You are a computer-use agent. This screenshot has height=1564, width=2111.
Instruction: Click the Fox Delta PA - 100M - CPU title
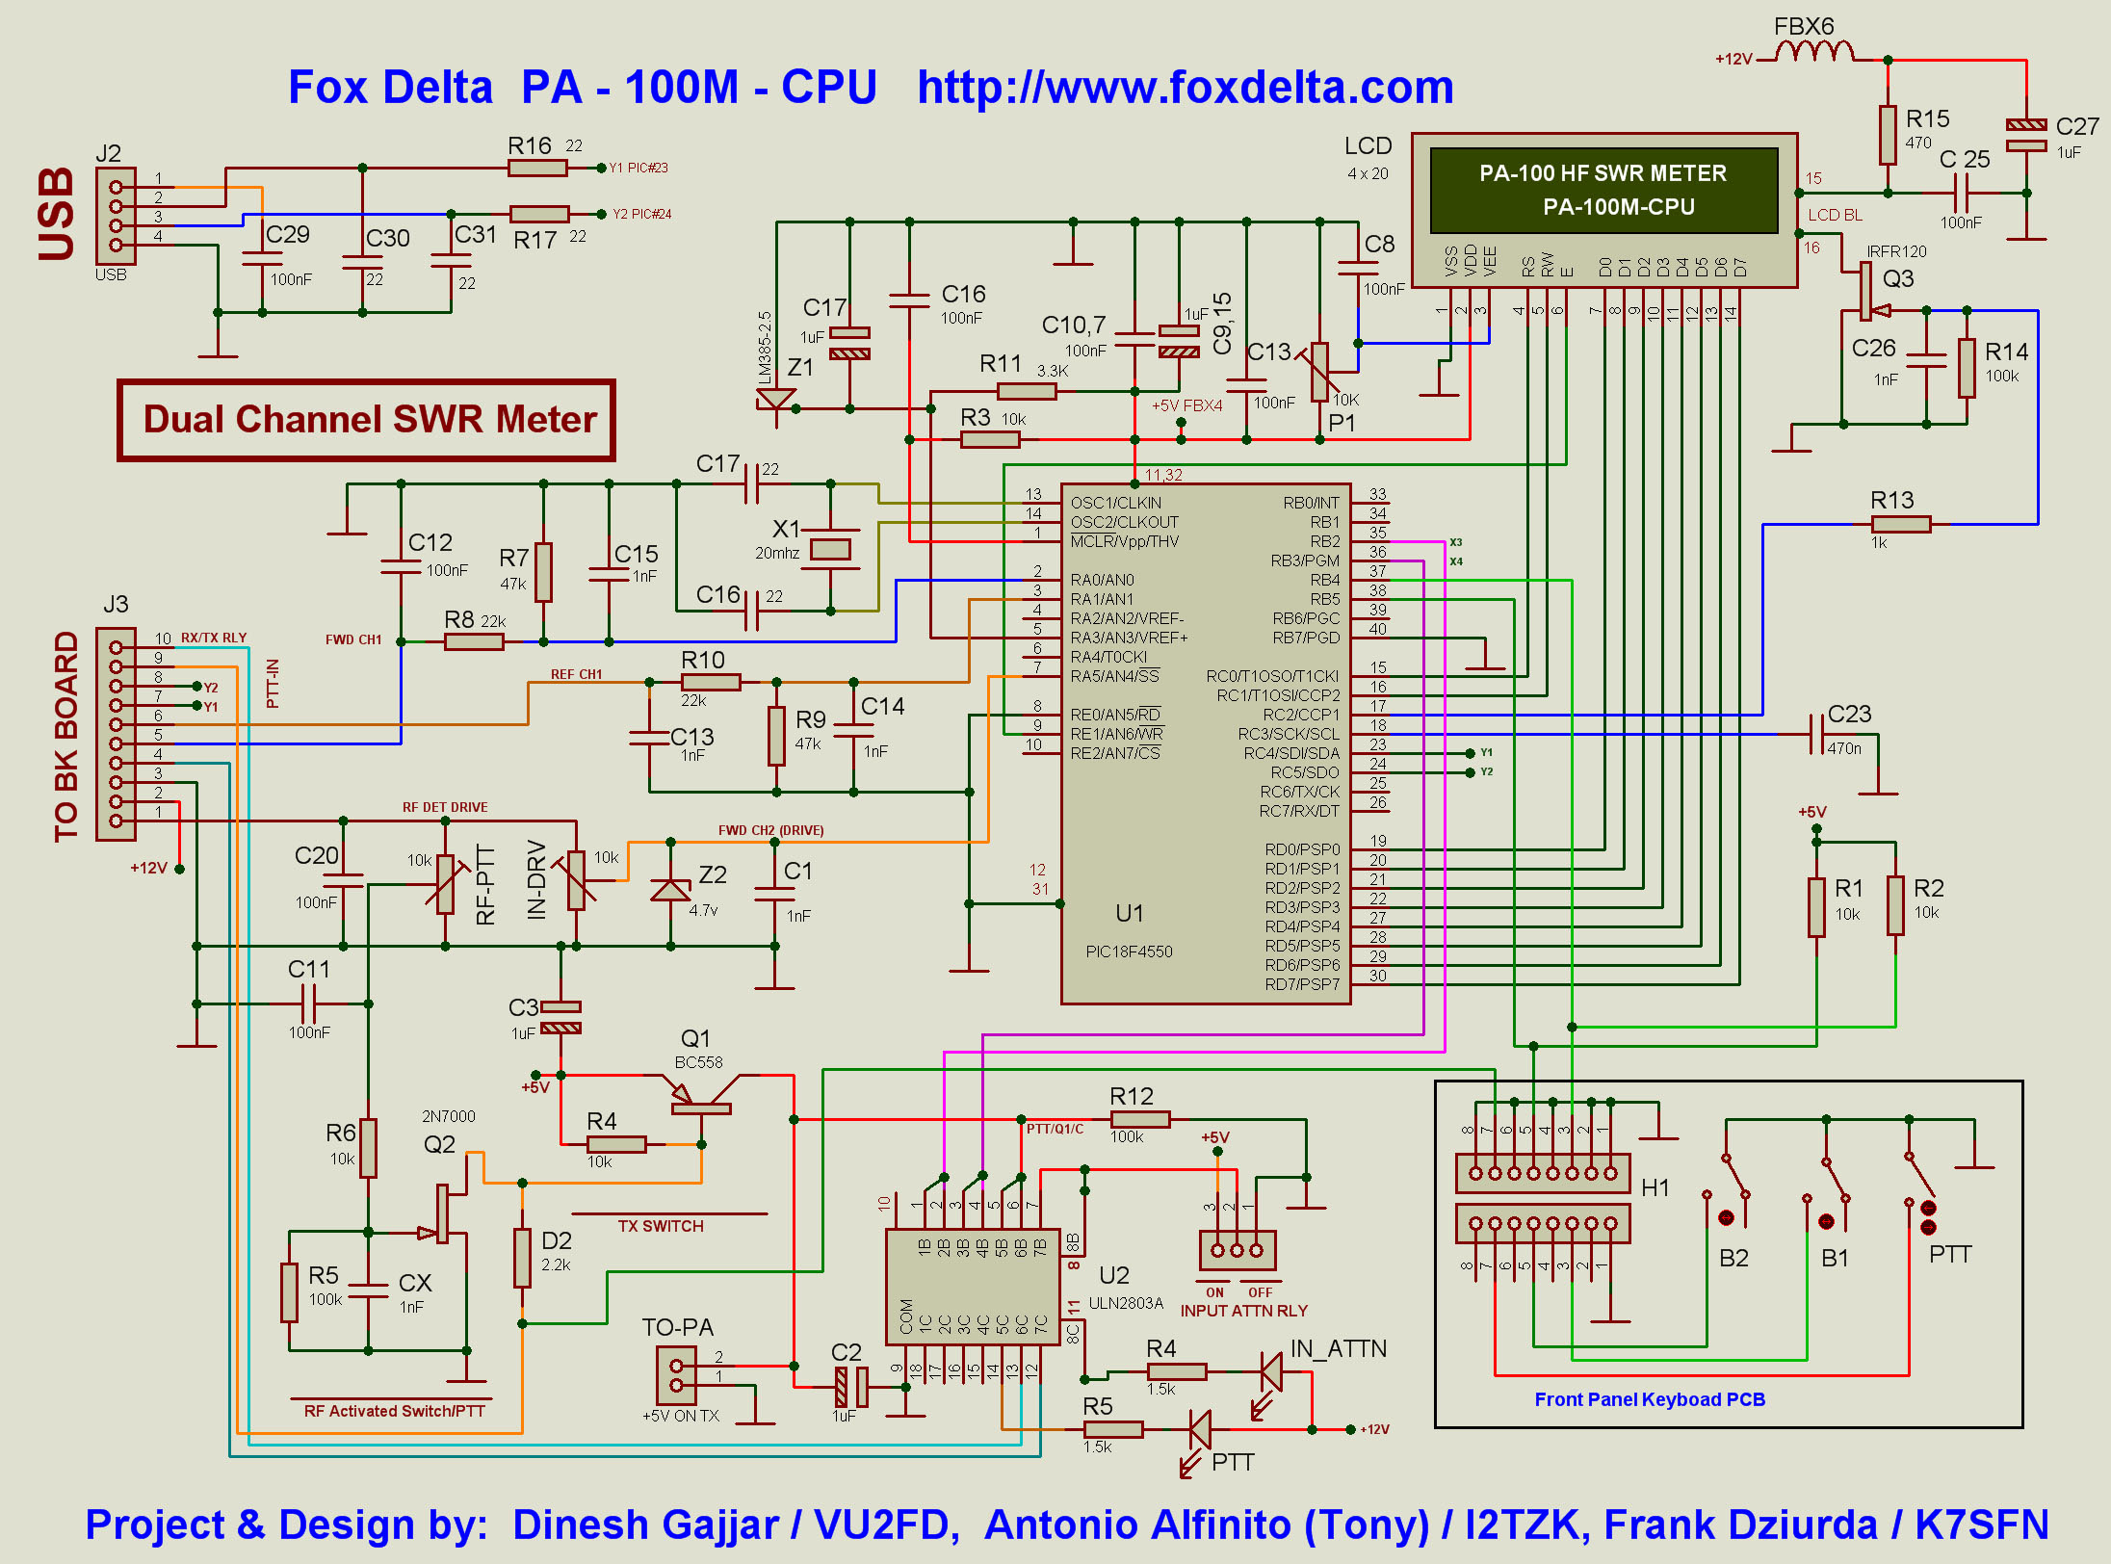pos(583,87)
